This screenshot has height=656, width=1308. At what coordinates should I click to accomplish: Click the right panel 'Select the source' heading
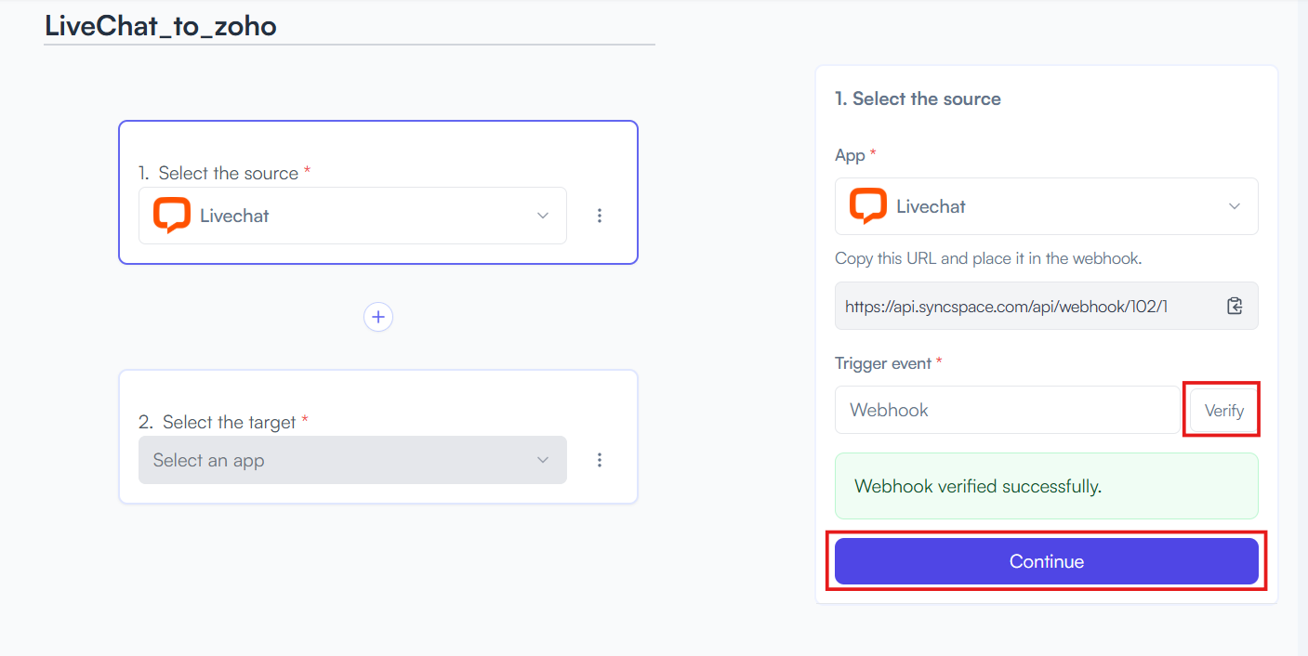pos(918,98)
